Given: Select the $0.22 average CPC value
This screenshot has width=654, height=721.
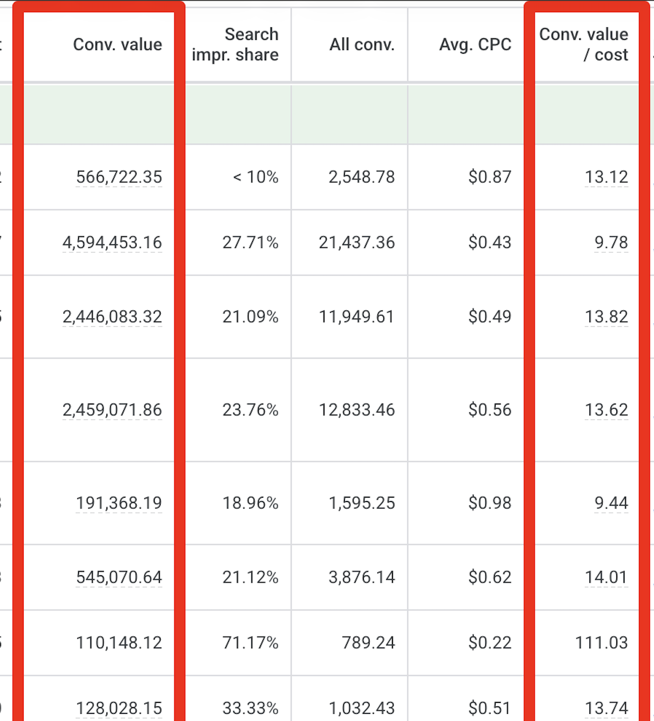Looking at the screenshot, I should (x=490, y=643).
